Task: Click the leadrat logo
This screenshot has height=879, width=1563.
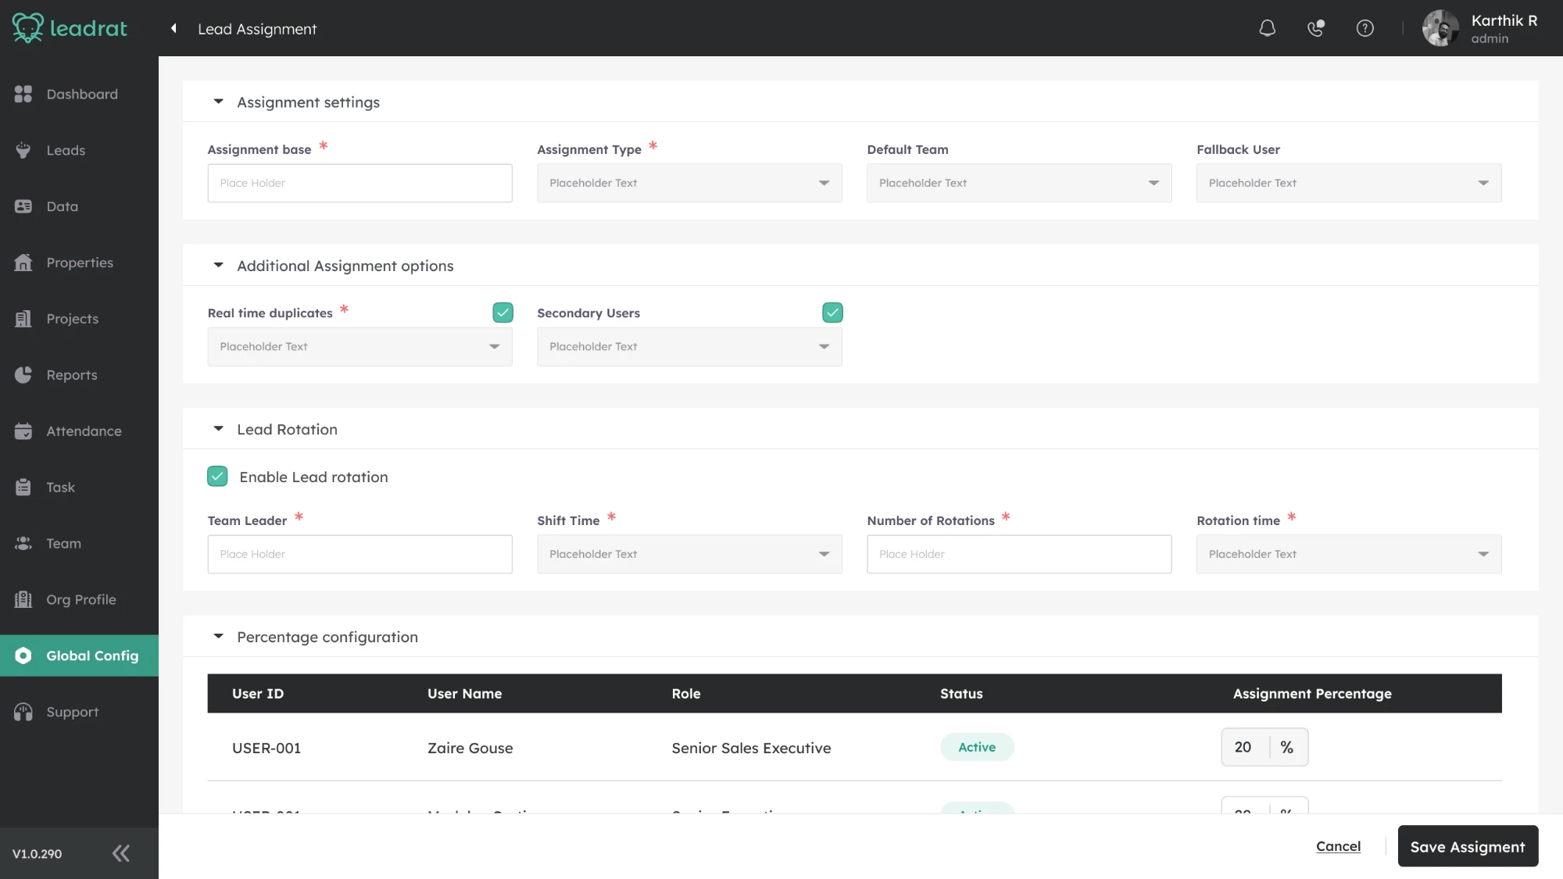Action: point(70,28)
